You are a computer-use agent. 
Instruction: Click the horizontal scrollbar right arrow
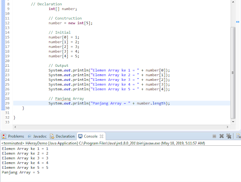(227, 127)
